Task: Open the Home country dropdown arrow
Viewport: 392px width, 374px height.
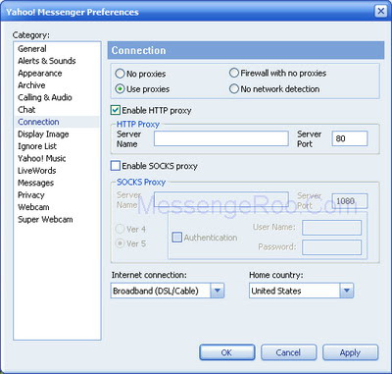Action: (x=347, y=291)
